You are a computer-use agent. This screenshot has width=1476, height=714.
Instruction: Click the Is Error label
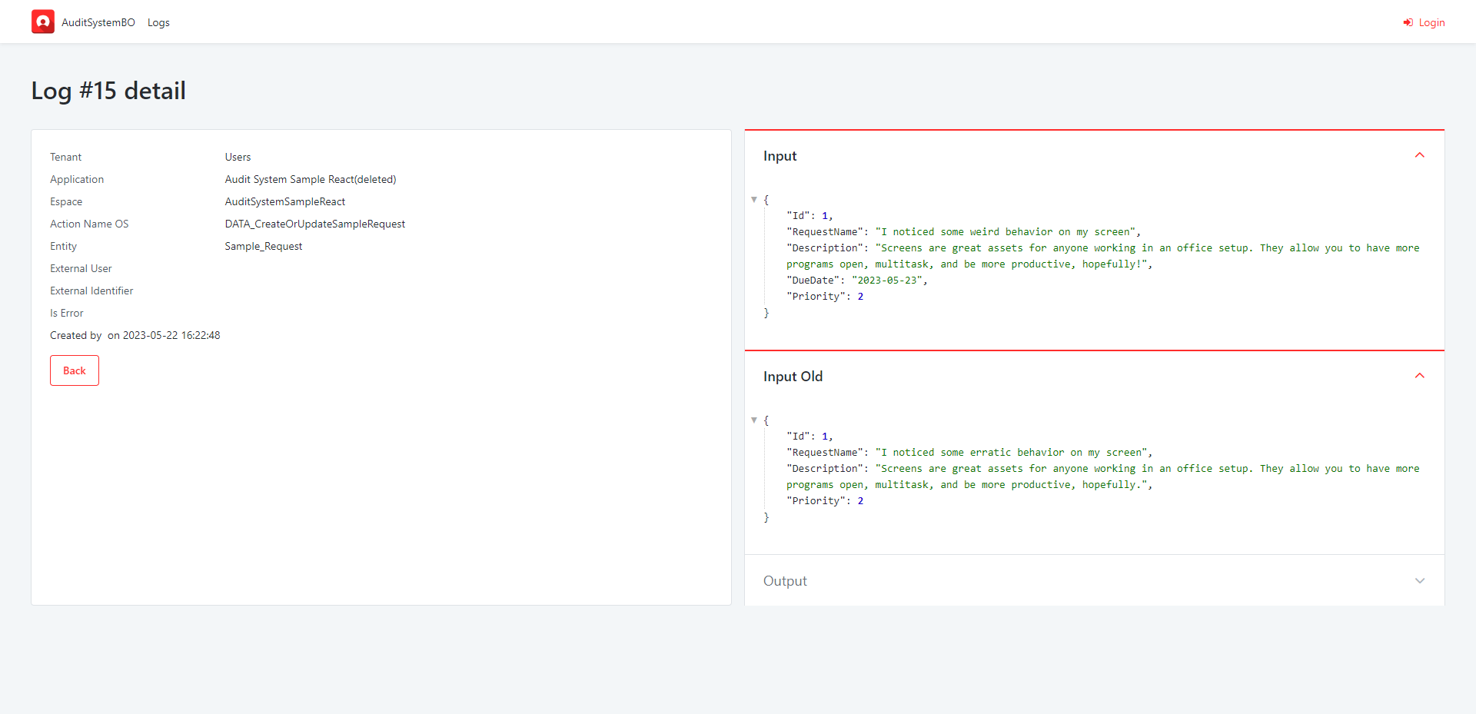(x=67, y=313)
